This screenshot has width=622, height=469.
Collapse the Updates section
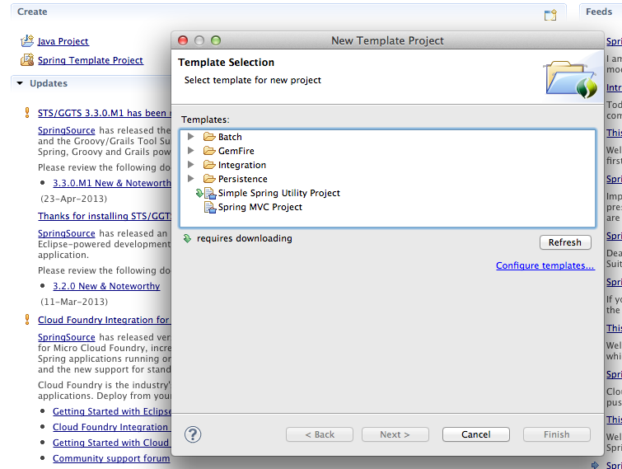20,83
